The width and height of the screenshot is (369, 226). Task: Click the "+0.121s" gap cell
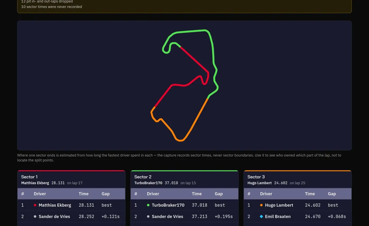click(x=110, y=217)
